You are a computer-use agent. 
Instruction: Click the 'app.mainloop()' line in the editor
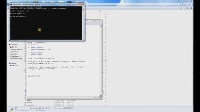coord(34,76)
